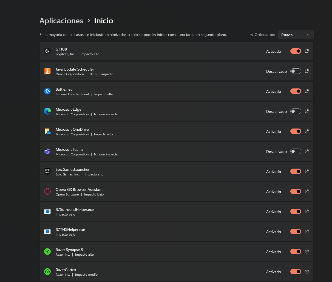
Task: Enable Java Update Scheduler startup toggle
Action: [296, 71]
